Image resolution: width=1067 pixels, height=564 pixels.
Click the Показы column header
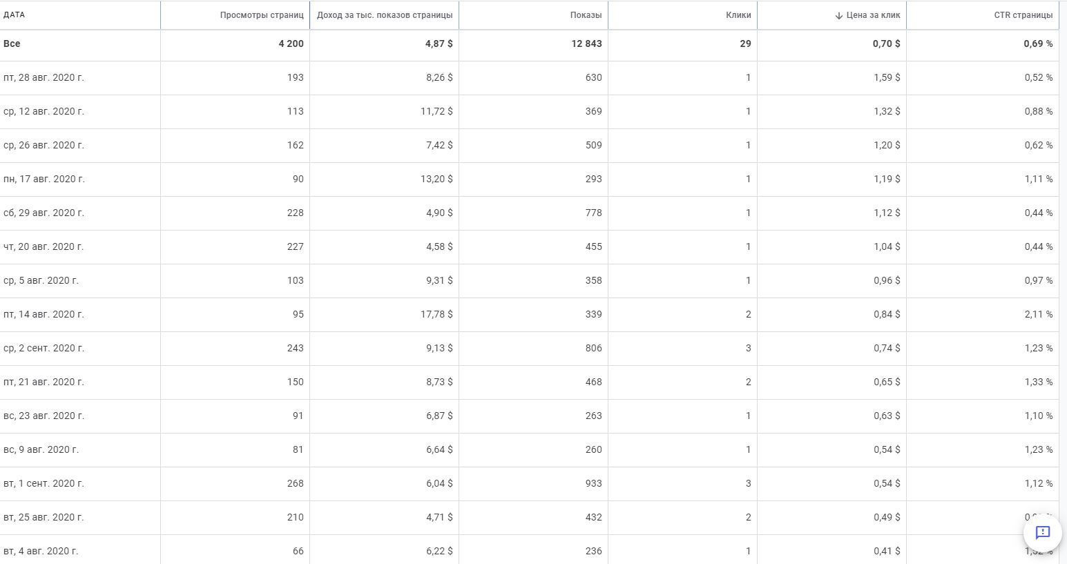click(x=585, y=15)
